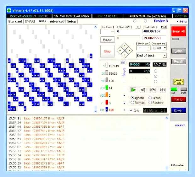
Task: Click the End LBA field 488397167
Action: tap(154, 31)
